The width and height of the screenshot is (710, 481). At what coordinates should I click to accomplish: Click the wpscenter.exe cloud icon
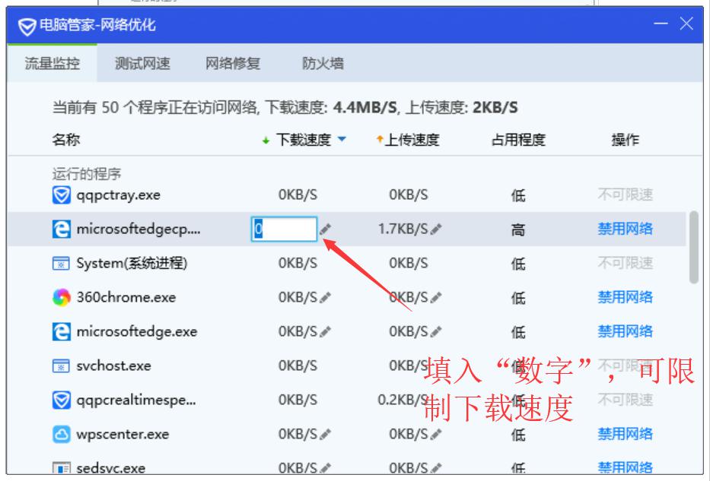tap(61, 435)
